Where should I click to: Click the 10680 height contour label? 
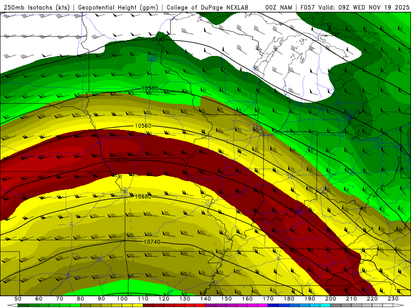pos(143,197)
